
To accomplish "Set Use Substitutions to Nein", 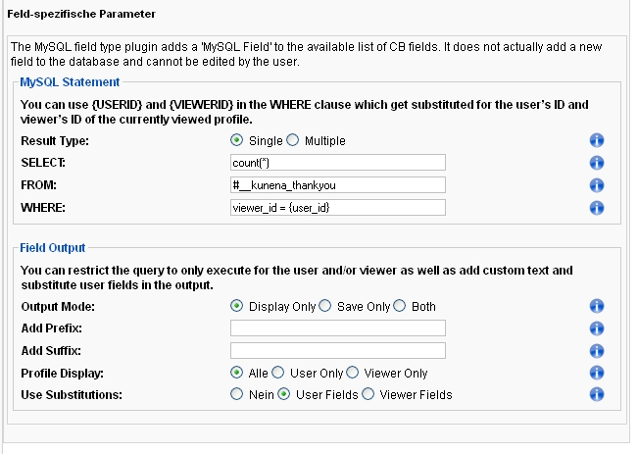I will click(236, 394).
